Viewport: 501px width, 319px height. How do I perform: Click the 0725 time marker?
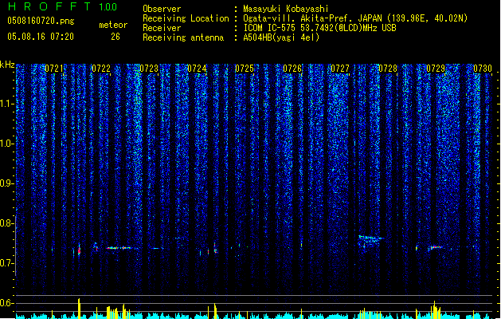pyautogui.click(x=245, y=69)
